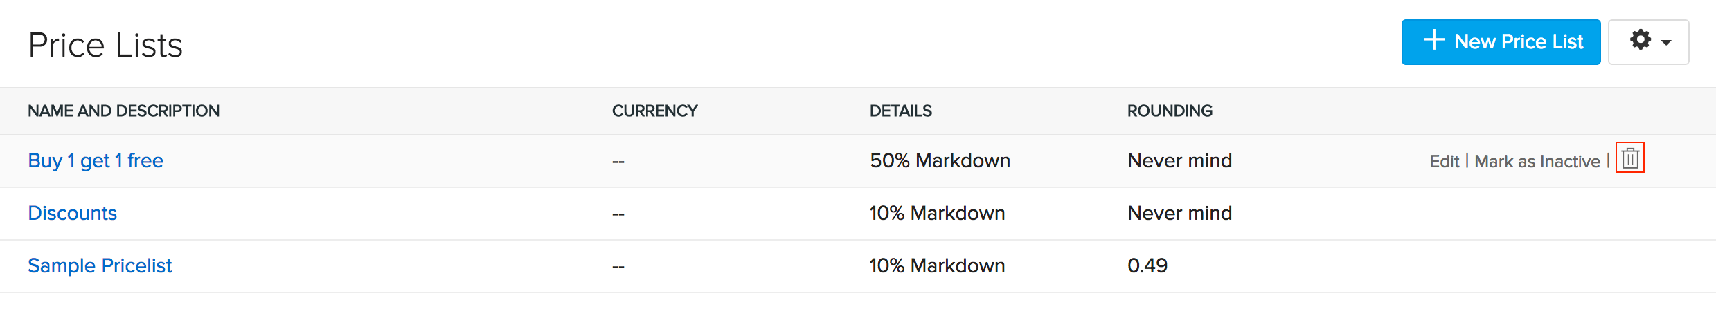The image size is (1716, 318).
Task: Click the Details column header
Action: coord(900,111)
